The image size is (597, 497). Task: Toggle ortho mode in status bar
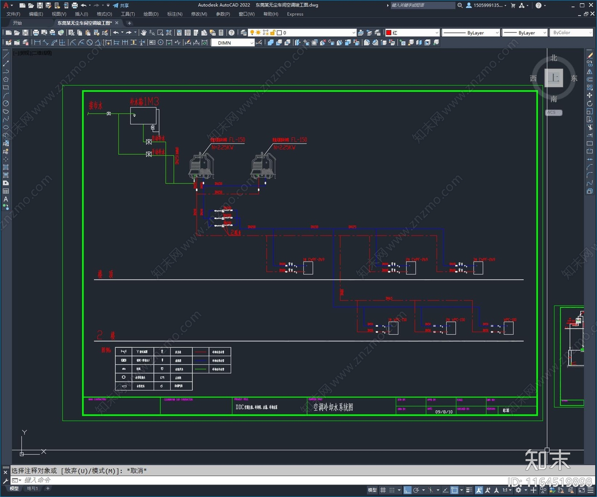pyautogui.click(x=407, y=490)
